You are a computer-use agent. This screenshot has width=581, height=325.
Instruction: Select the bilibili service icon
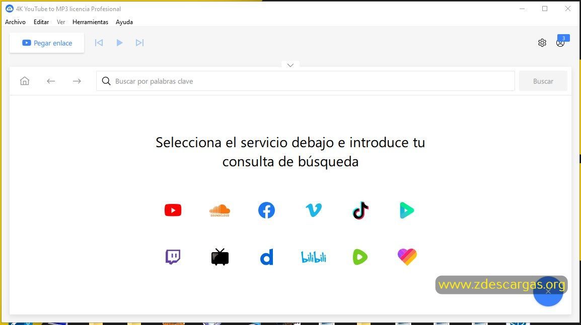point(314,257)
